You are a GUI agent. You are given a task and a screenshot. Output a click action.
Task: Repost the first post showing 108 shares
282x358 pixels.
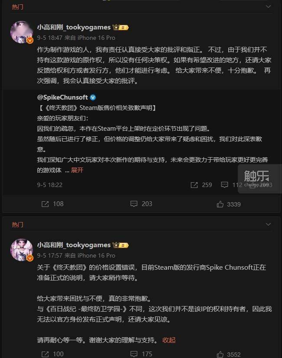(52, 203)
